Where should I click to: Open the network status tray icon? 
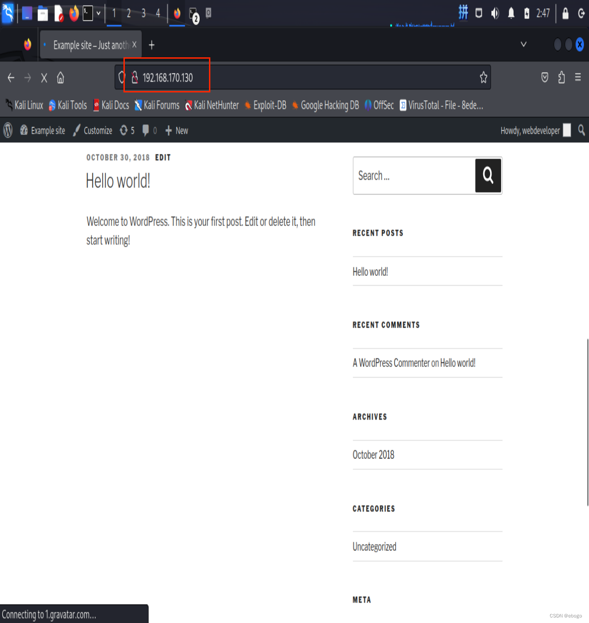(x=479, y=13)
